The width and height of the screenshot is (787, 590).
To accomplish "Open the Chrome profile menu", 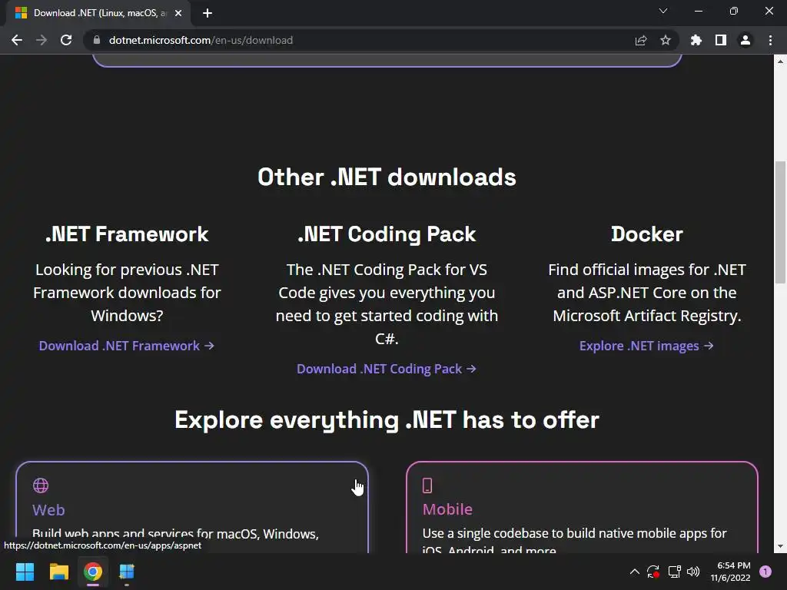I will click(x=745, y=40).
